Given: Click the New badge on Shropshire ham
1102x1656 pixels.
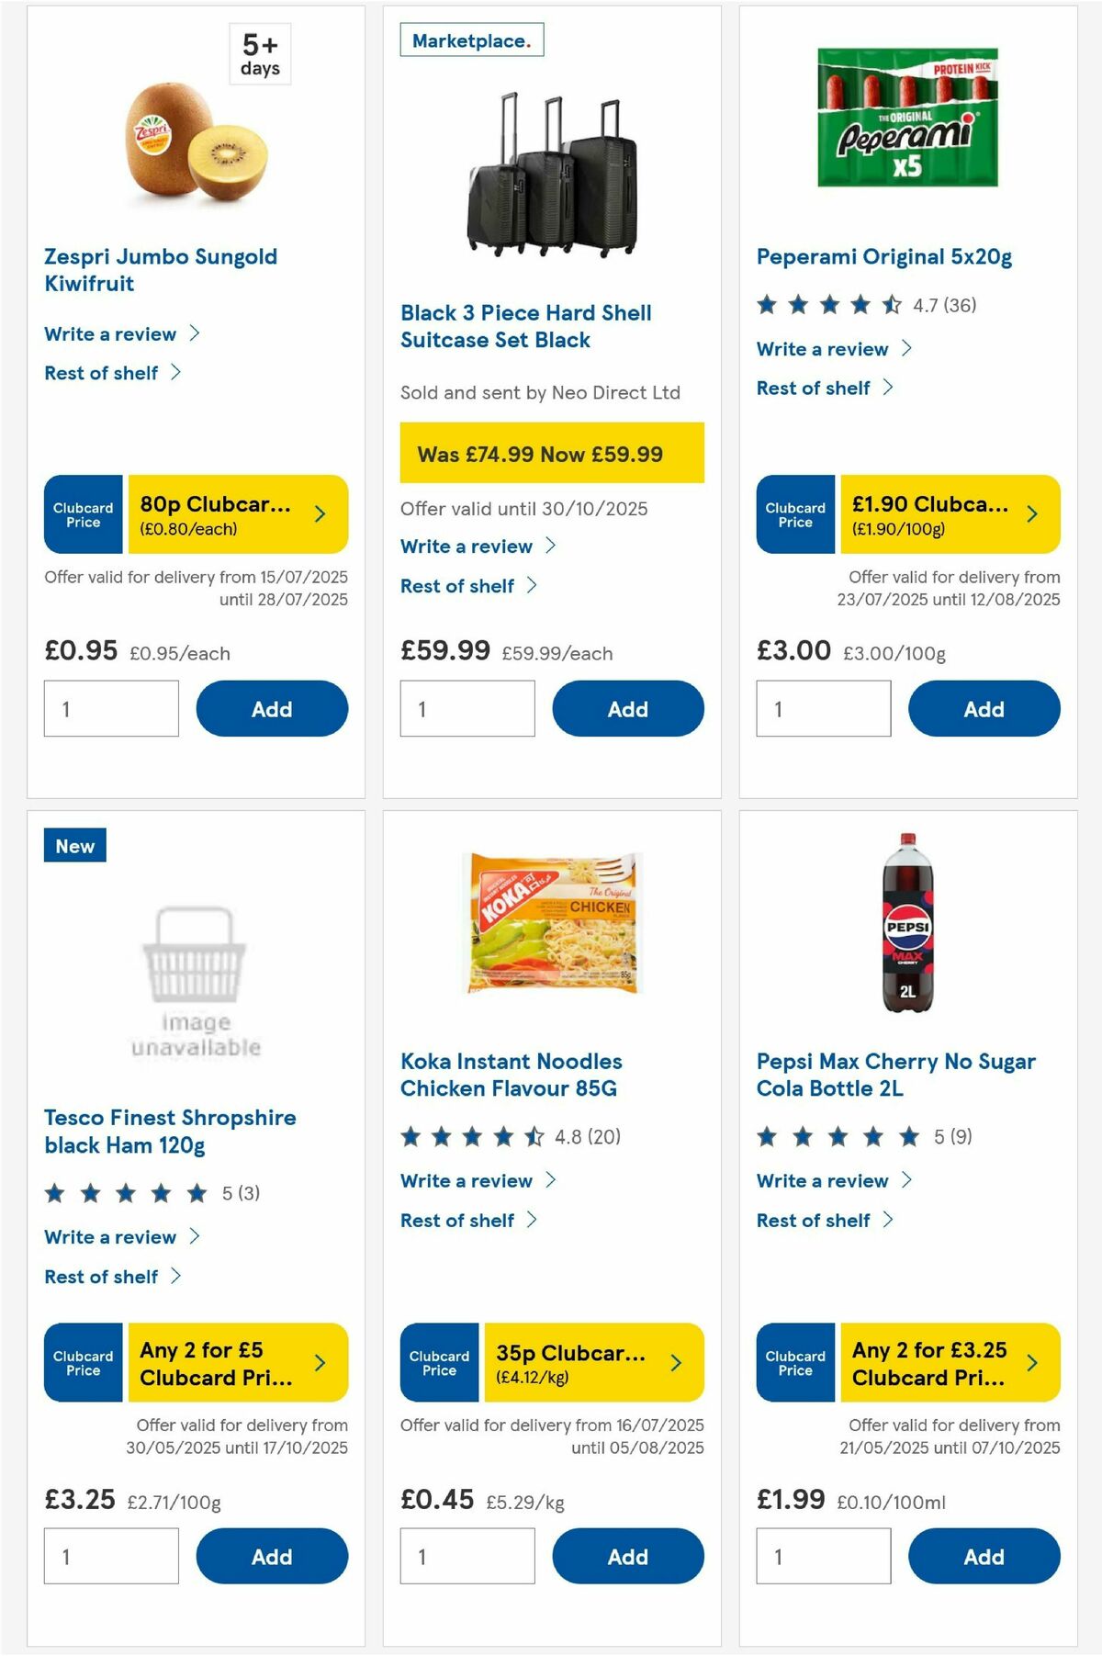Looking at the screenshot, I should tap(74, 846).
